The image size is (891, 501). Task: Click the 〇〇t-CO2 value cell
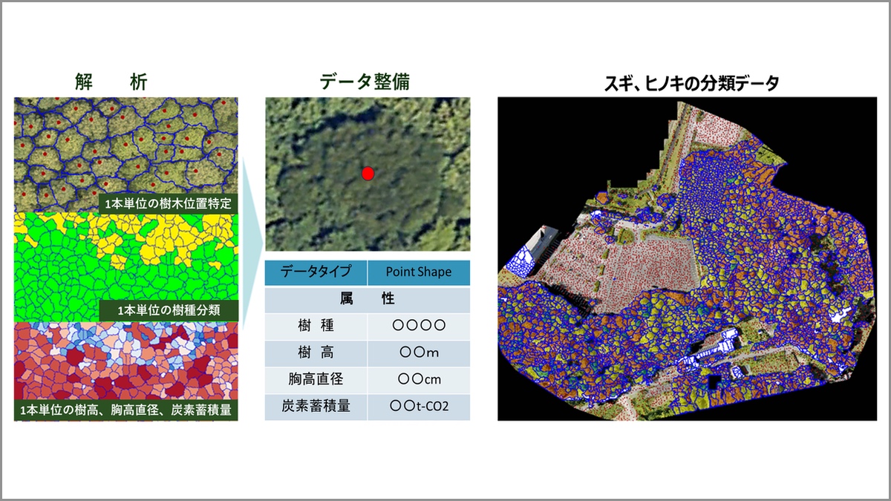point(419,406)
